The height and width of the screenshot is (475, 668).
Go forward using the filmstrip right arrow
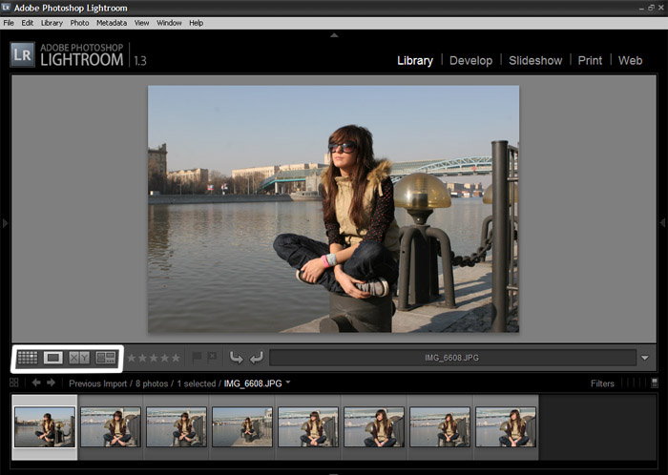(x=52, y=382)
